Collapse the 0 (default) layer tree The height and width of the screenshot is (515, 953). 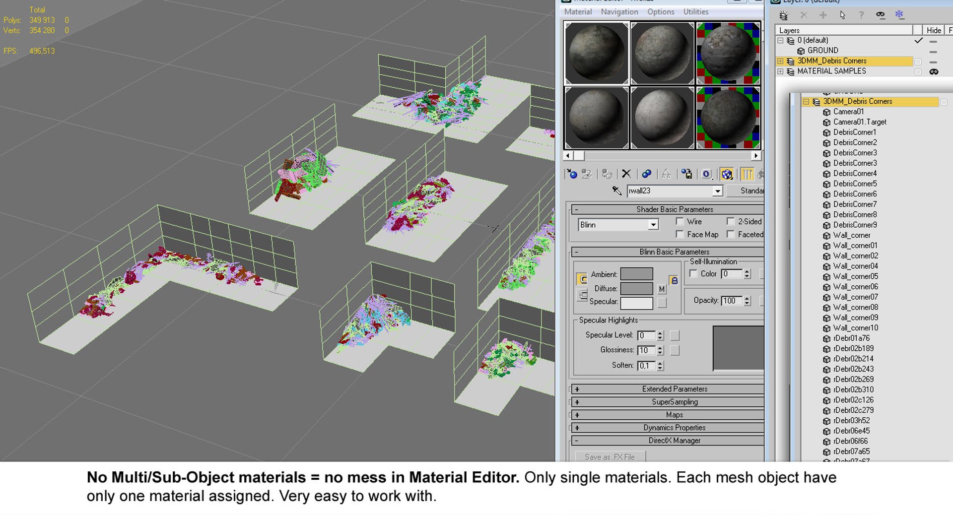click(780, 40)
